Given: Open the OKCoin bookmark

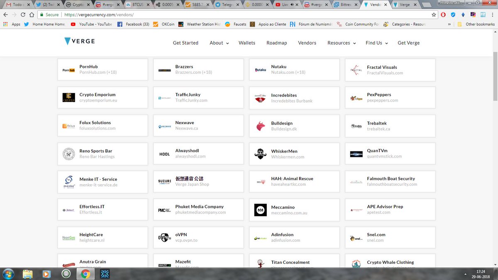Looking at the screenshot, I should coord(164,24).
